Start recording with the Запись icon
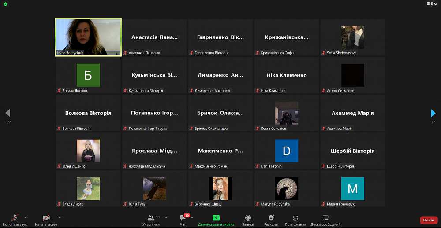Viewport: 441px width, 228px height. pos(248,217)
